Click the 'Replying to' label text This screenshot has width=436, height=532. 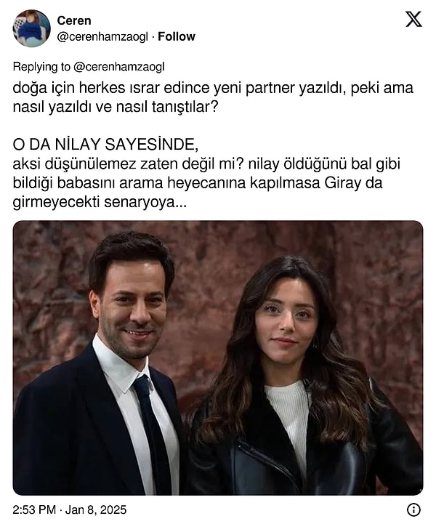[x=41, y=67]
